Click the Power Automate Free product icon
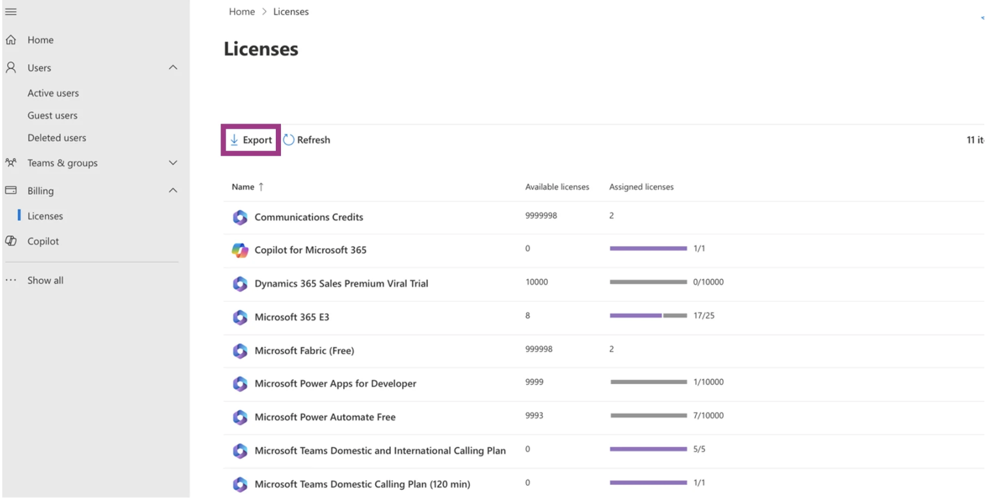Image resolution: width=1003 pixels, height=500 pixels. [x=240, y=417]
